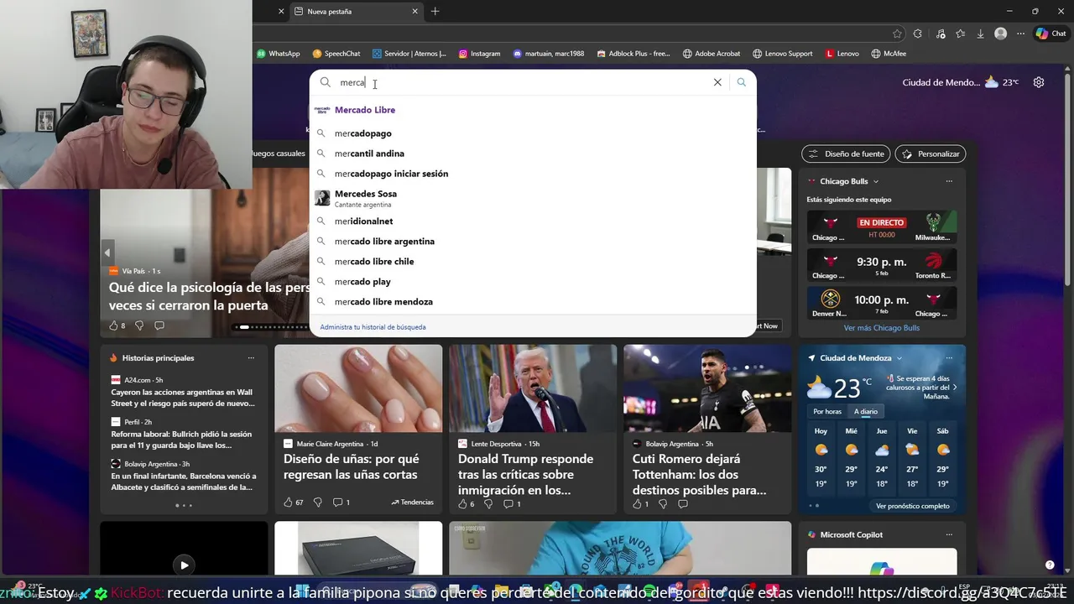
Task: Open the Servidor Aternos bookmark
Action: click(x=409, y=54)
